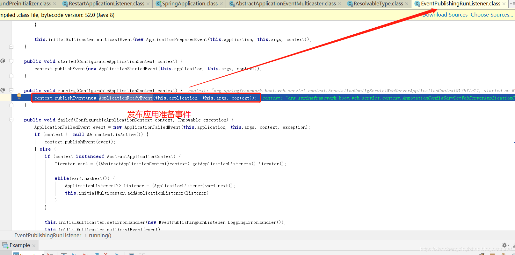Close the BackgroundPreinitializer.class tab
This screenshot has width=515, height=255.
click(x=55, y=4)
